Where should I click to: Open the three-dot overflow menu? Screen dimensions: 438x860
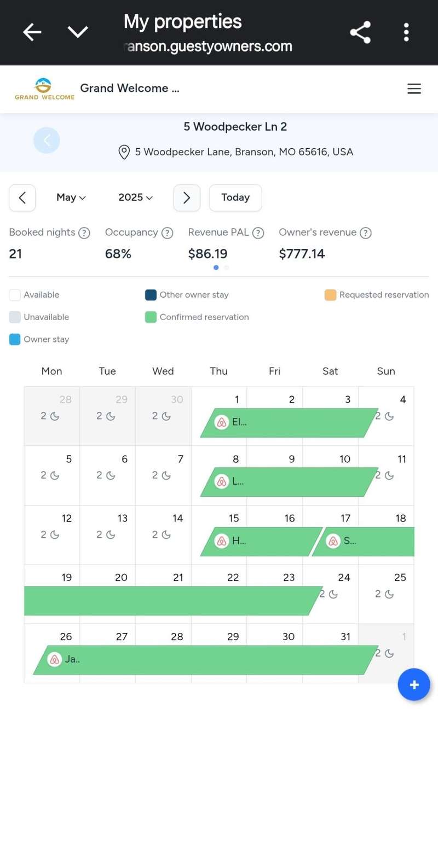406,32
